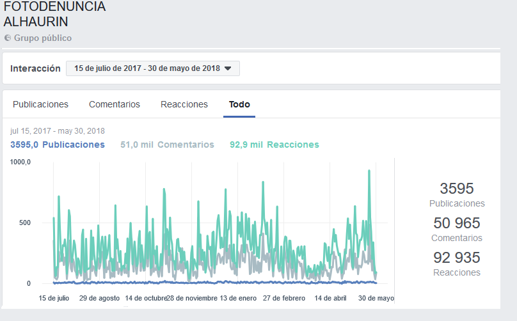Toggle the 3595,0 Publicaciones legend entry
This screenshot has width=517, height=321.
point(58,145)
